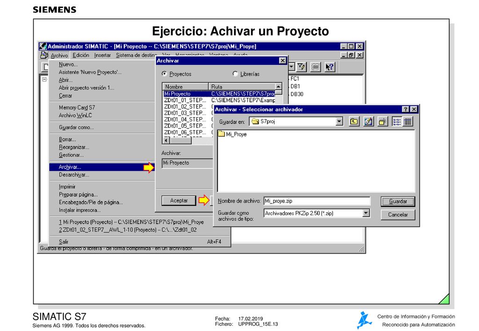
Task: Switch save dialog to details view
Action: point(407,121)
